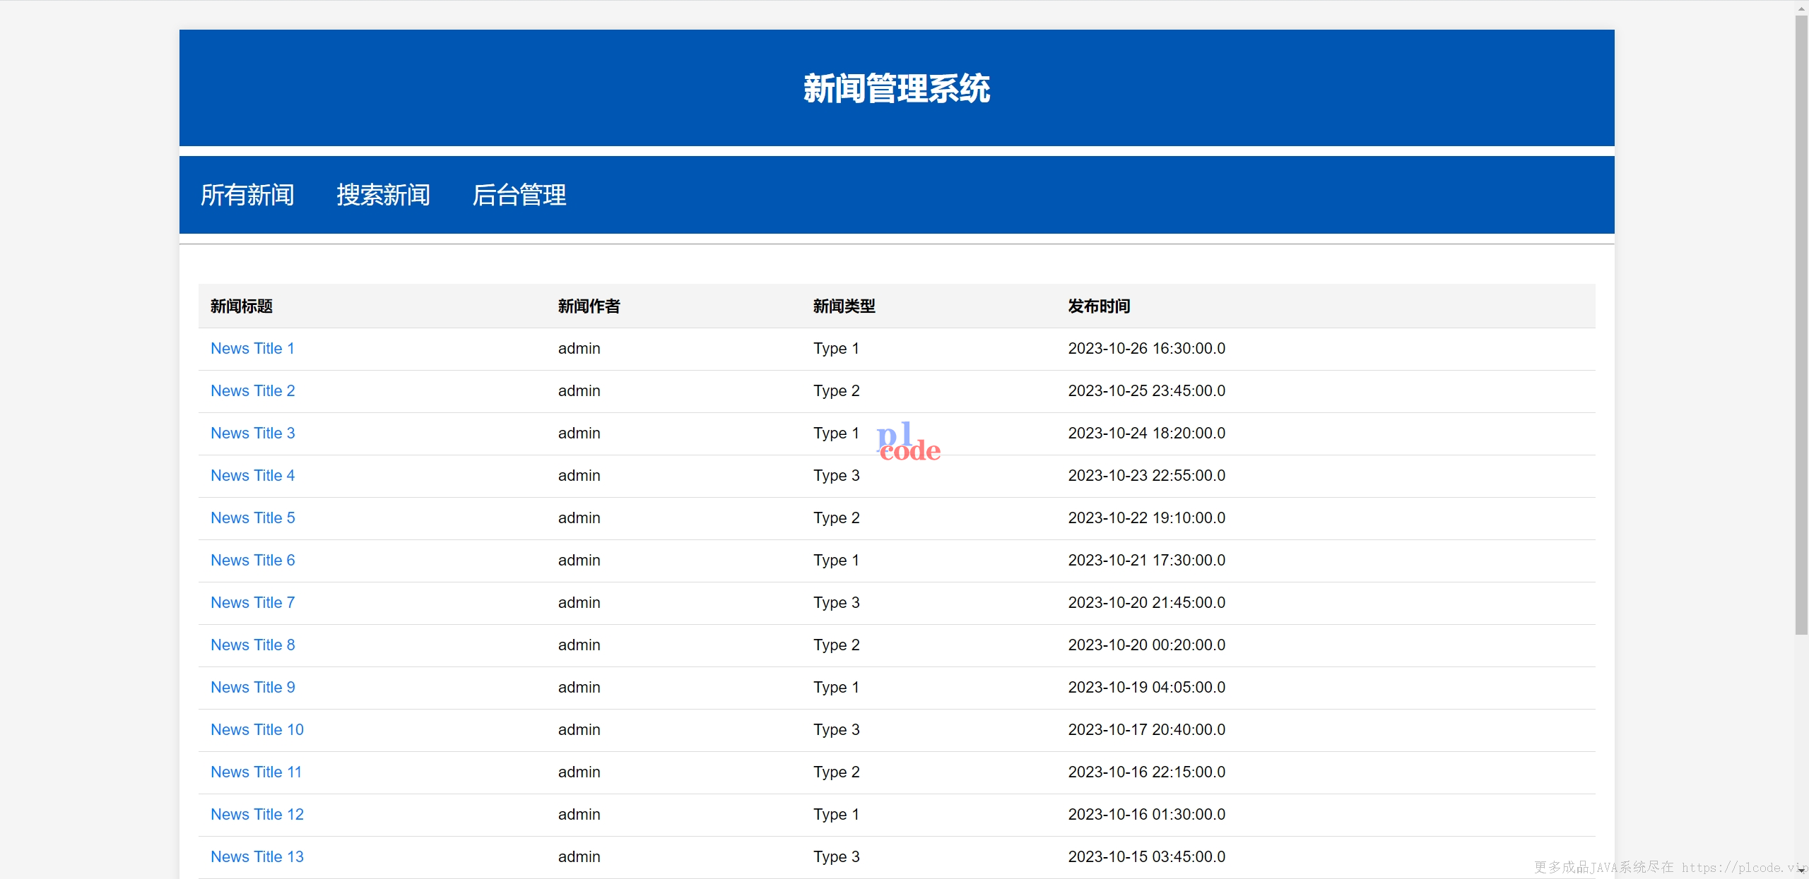The image size is (1809, 879).
Task: Click Type 3 in the News Title 4 row
Action: (837, 476)
